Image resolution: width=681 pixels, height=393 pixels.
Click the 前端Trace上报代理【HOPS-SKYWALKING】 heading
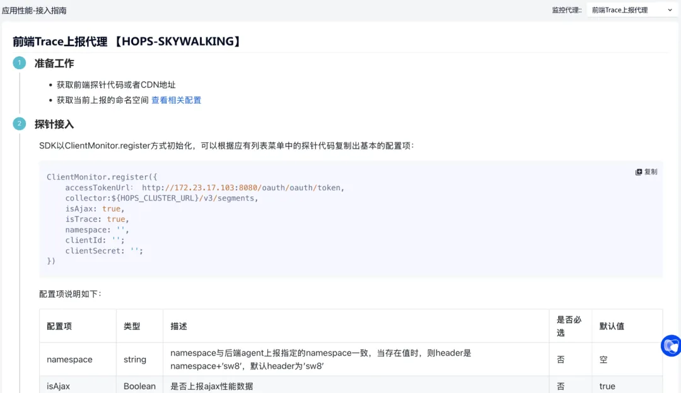(x=126, y=41)
